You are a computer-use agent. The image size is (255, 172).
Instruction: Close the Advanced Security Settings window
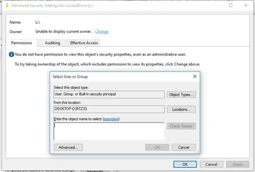(x=246, y=5)
